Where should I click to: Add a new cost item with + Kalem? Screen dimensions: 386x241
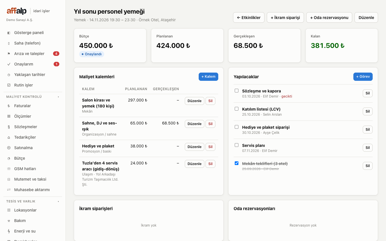pyautogui.click(x=208, y=77)
